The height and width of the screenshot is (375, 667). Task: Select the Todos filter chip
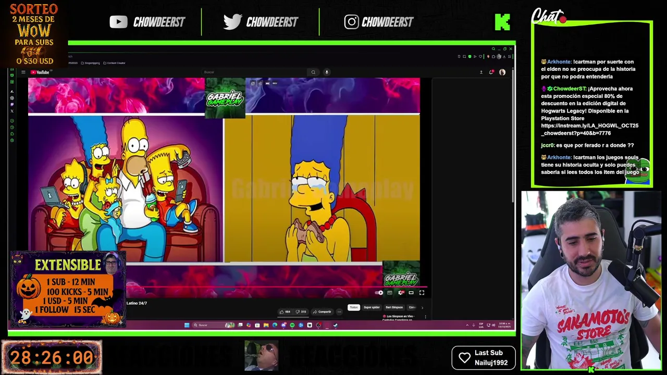click(354, 307)
